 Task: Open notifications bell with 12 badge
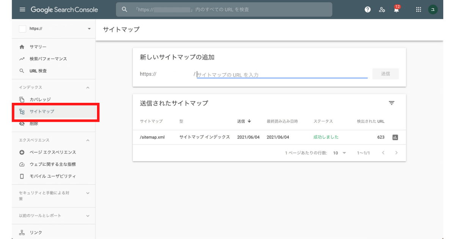[x=396, y=10]
